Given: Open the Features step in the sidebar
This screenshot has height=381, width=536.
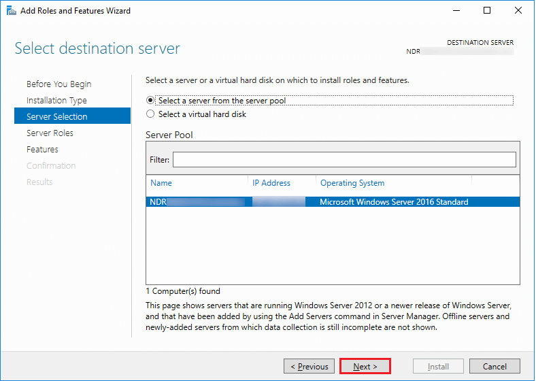Looking at the screenshot, I should pos(42,150).
